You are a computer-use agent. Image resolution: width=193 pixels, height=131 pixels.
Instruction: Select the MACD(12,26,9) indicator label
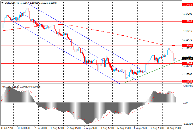tap(10, 87)
